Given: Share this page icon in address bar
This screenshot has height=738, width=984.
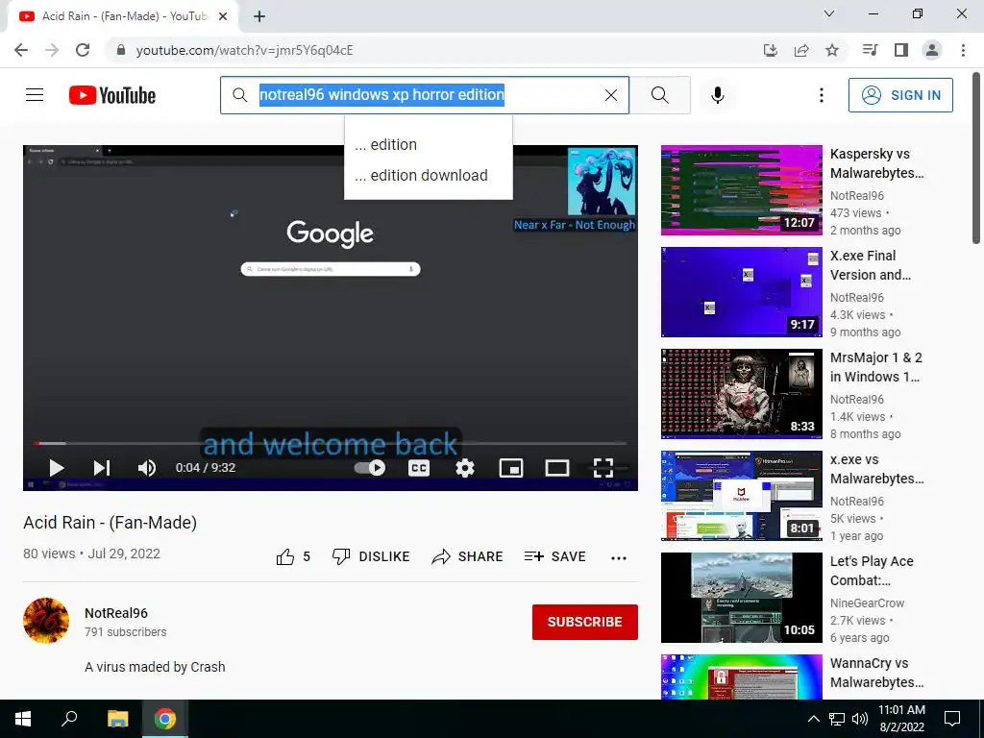Looking at the screenshot, I should pyautogui.click(x=800, y=50).
